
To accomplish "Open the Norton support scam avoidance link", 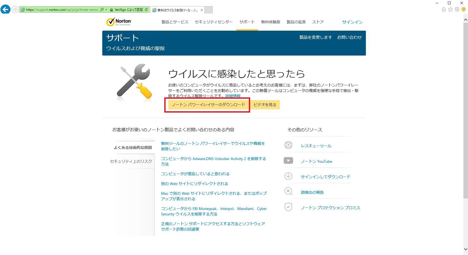I will coord(213,227).
